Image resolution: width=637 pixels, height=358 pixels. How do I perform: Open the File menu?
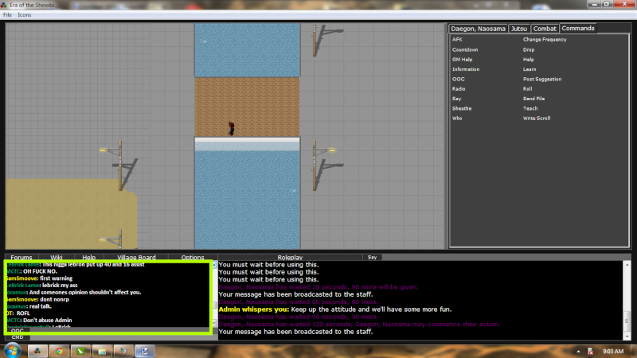[x=7, y=14]
